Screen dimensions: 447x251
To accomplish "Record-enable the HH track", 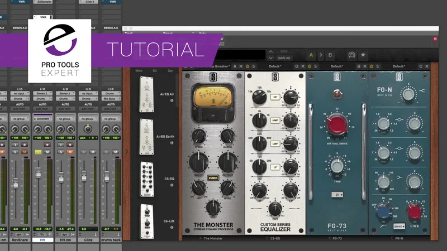I will pyautogui.click(x=47, y=145).
